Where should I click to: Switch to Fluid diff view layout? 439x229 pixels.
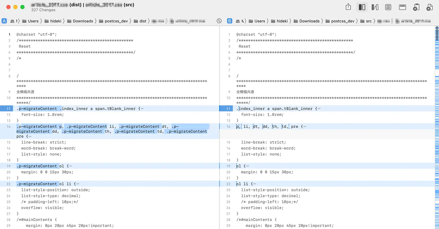[x=375, y=7]
